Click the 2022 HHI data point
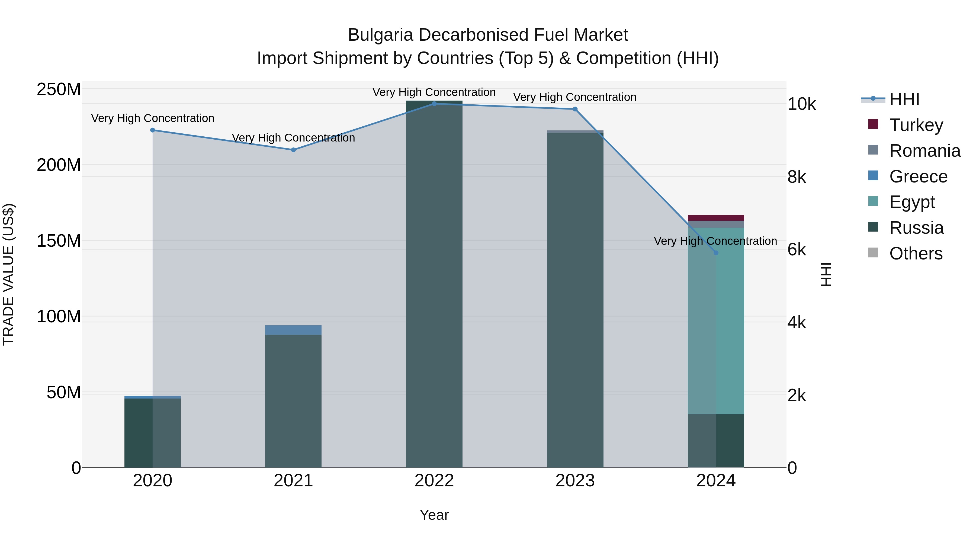The height and width of the screenshot is (549, 976). (x=434, y=104)
